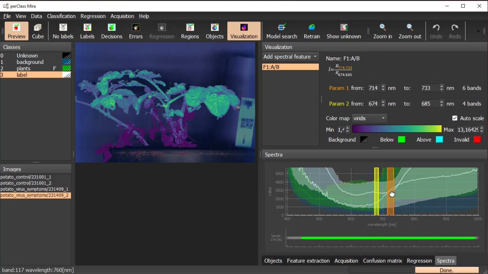Click the greyed-out Undo button

436,31
